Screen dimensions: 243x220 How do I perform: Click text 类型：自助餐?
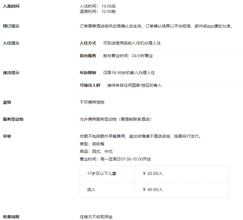[x=92, y=144]
